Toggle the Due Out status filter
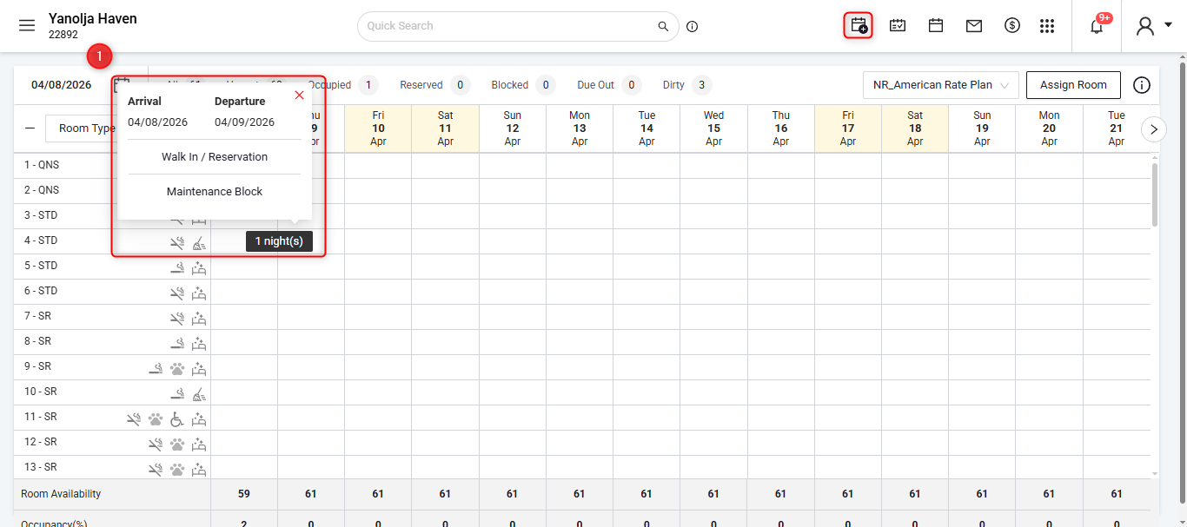This screenshot has width=1187, height=527. pyautogui.click(x=609, y=85)
